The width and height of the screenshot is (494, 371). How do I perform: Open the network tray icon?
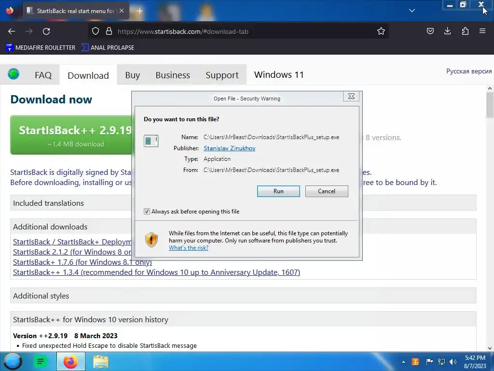(441, 362)
